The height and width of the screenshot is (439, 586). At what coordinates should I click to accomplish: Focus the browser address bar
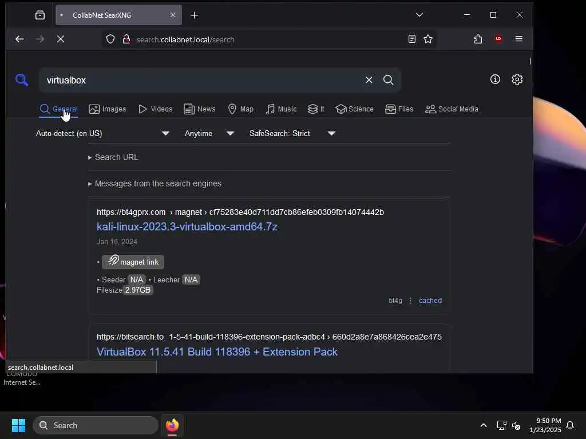pos(269,39)
